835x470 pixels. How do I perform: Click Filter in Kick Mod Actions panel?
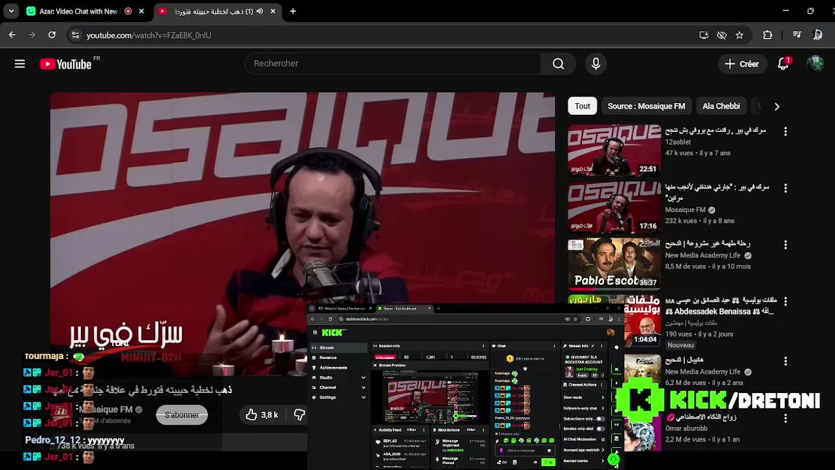[471, 430]
